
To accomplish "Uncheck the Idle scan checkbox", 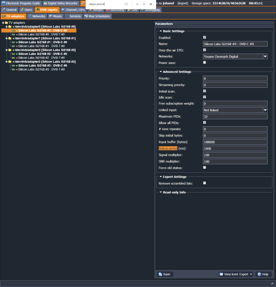I will coord(205,97).
